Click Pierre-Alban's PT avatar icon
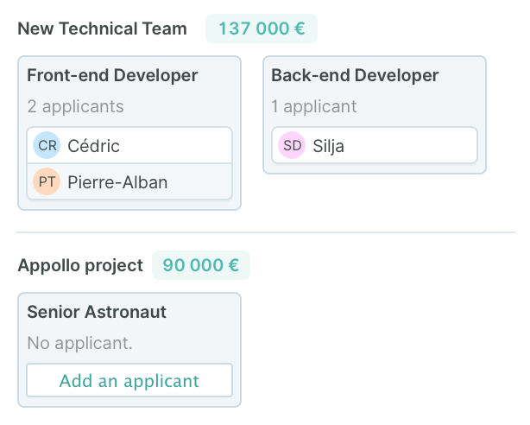Viewport: 530px width, 425px height. tap(47, 181)
